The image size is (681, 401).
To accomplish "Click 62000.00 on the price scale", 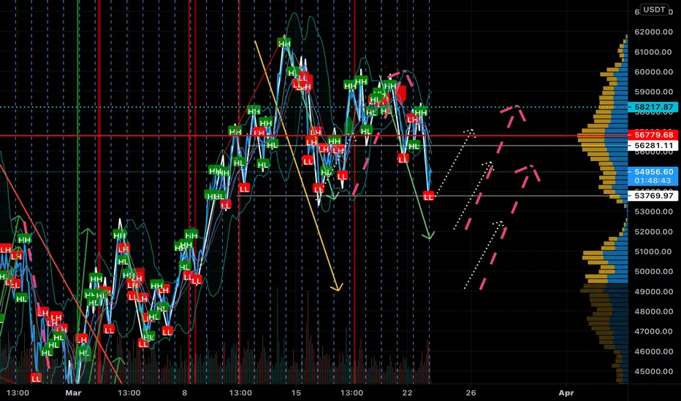I will 653,31.
